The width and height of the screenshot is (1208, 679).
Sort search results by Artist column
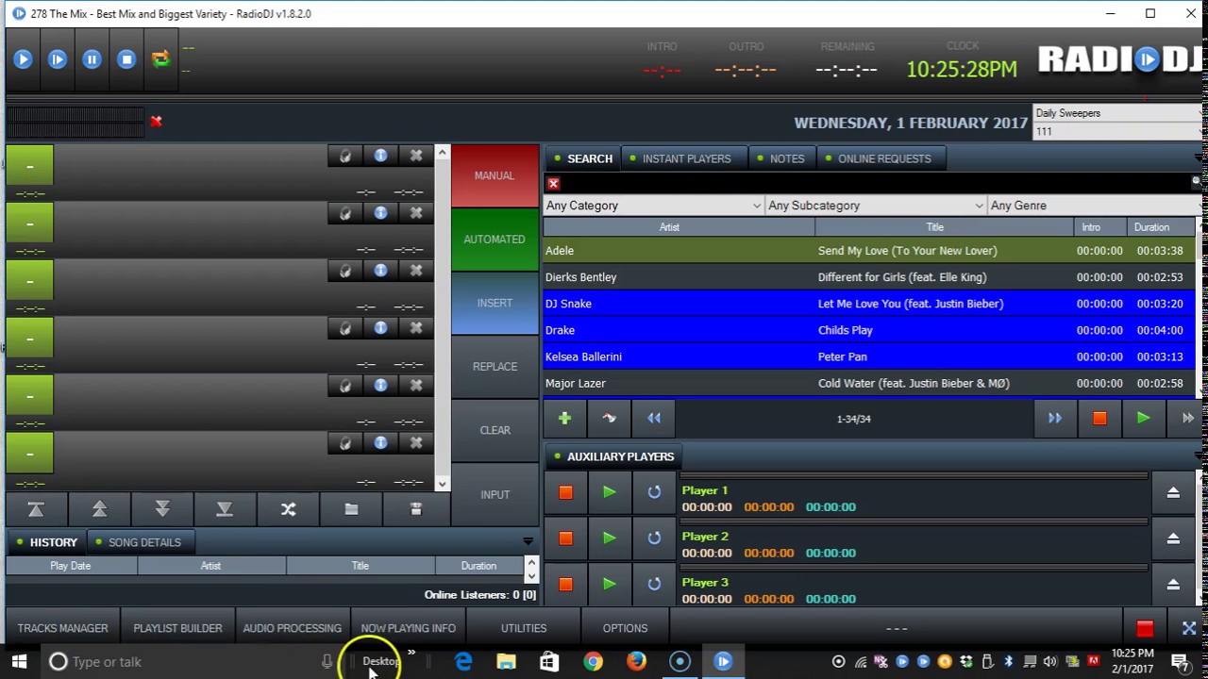coord(669,227)
